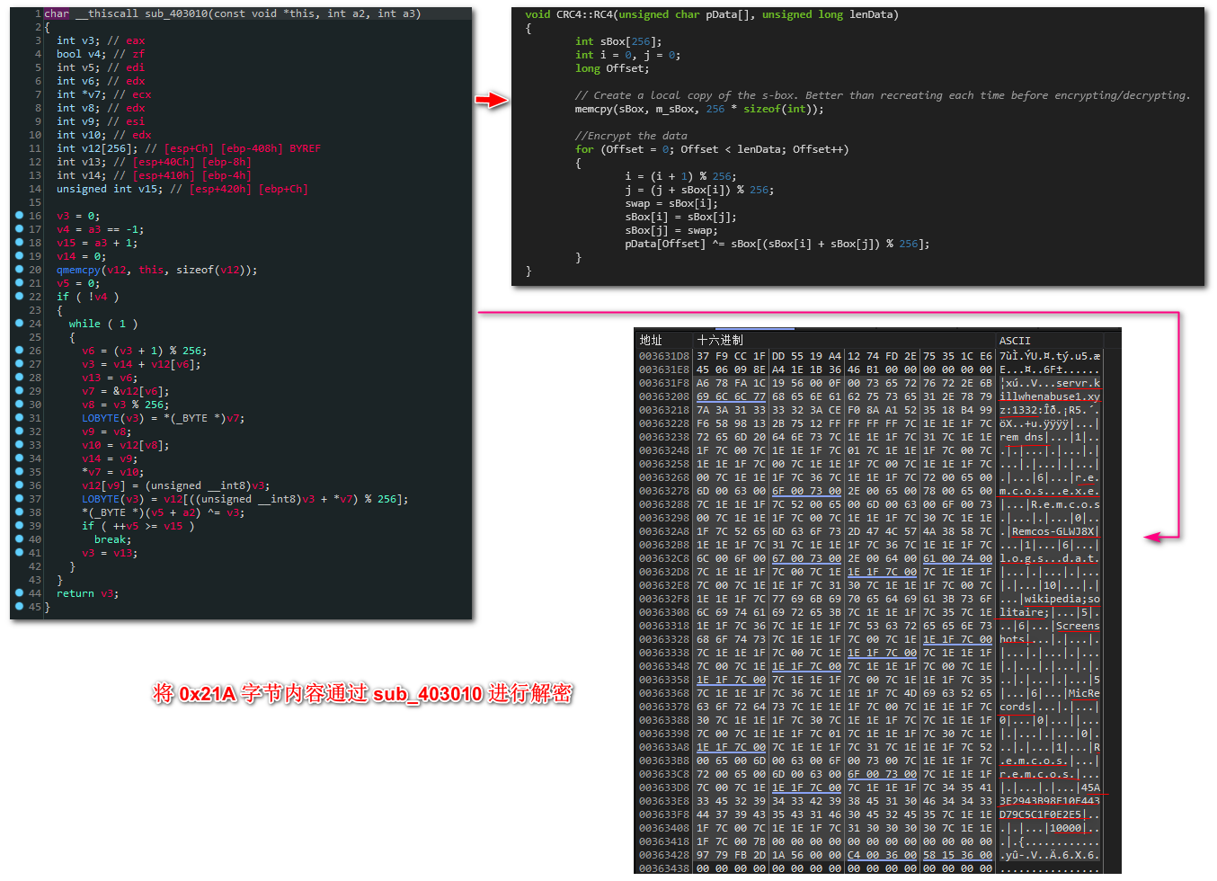Select the 十六进制 column header
Screen dimensions: 1217x881
(720, 340)
